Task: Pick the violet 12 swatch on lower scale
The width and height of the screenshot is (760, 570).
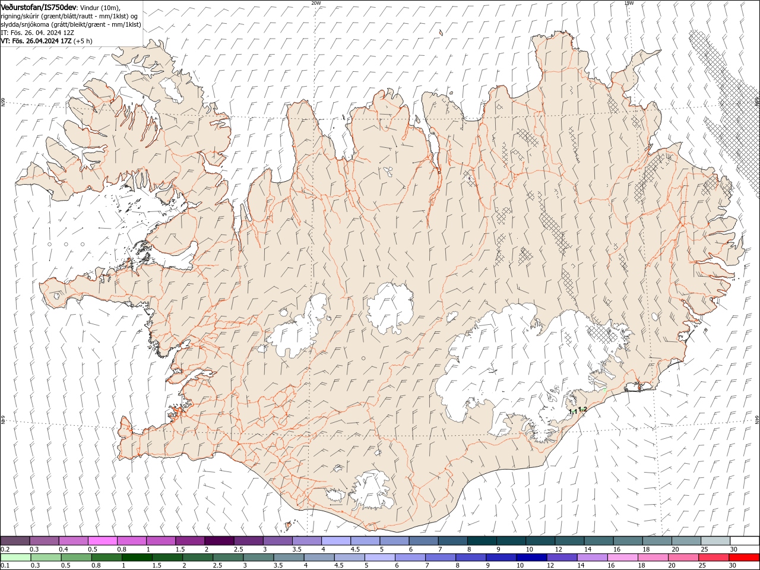Action: point(561,558)
